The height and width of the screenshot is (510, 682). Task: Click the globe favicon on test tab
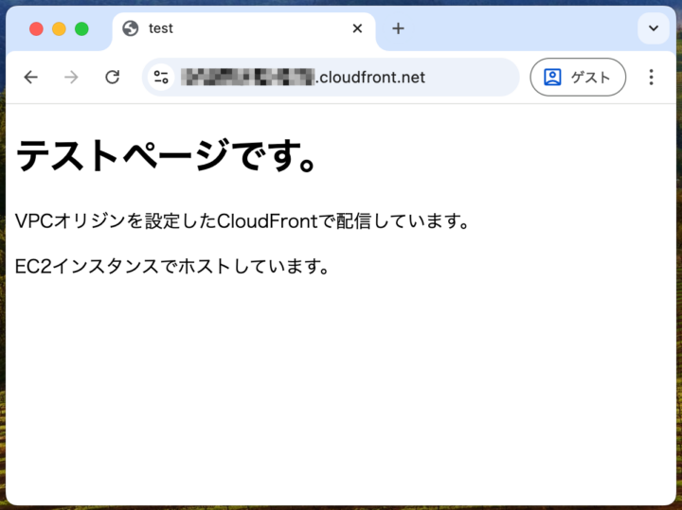[131, 28]
